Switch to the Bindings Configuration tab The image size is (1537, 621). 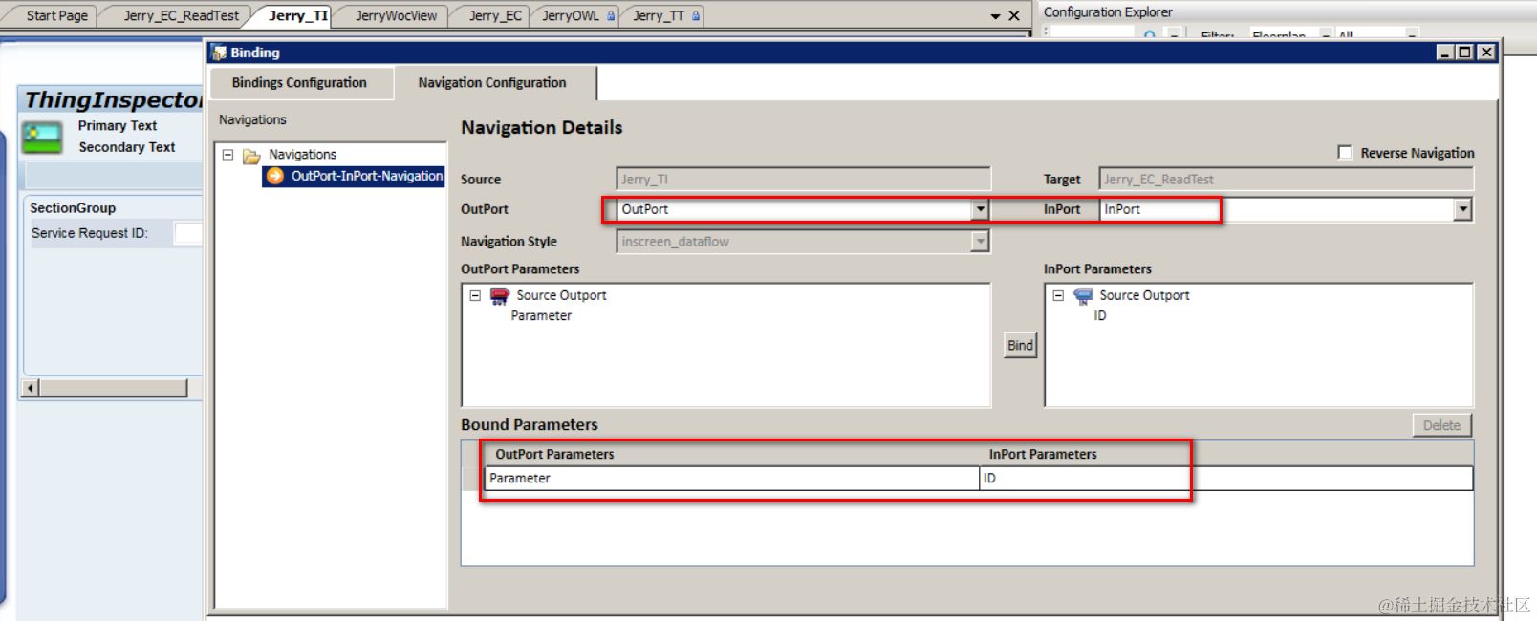[299, 83]
